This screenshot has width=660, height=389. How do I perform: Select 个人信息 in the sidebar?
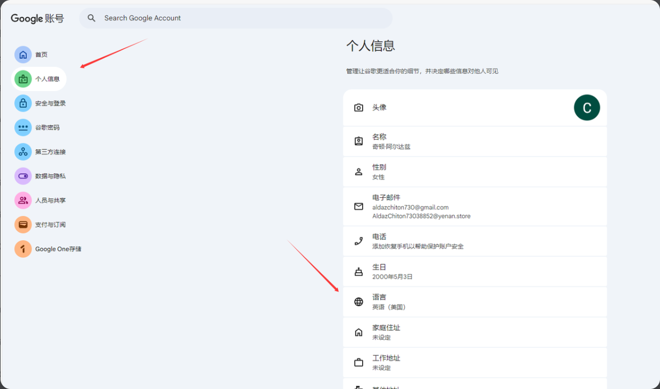pos(39,79)
